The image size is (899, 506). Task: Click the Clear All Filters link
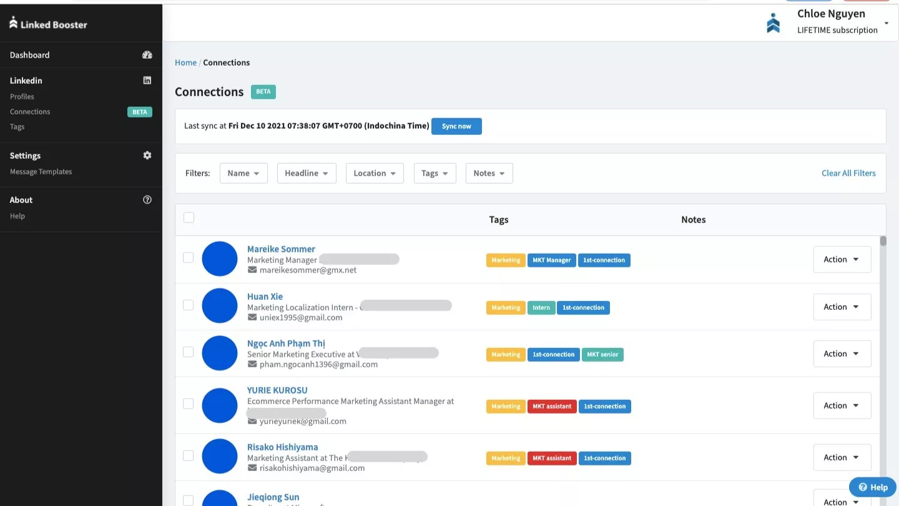(x=848, y=173)
